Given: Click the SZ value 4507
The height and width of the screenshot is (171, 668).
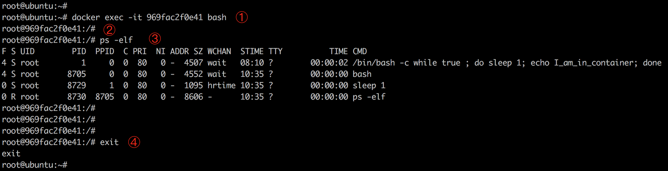Looking at the screenshot, I should pos(193,63).
